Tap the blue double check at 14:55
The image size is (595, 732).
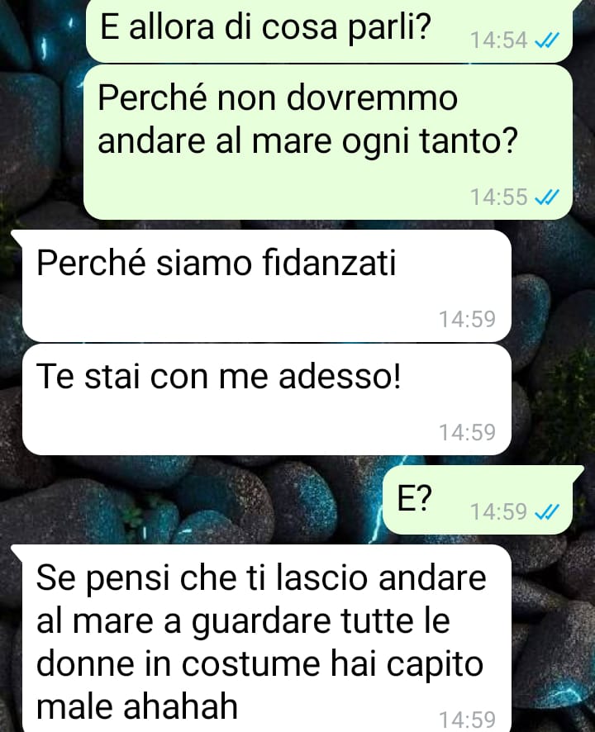coord(546,197)
